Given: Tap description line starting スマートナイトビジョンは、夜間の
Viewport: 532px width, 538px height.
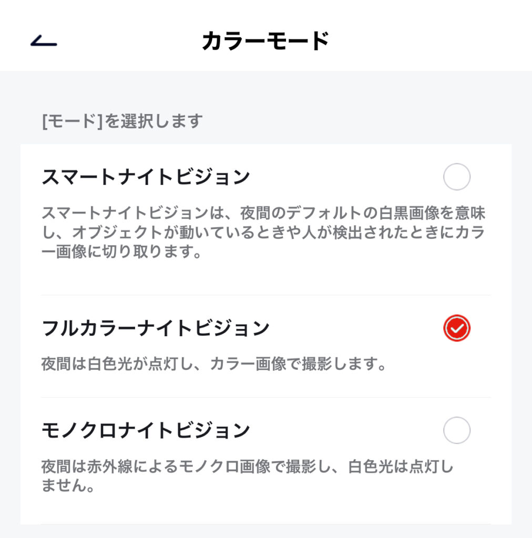Looking at the screenshot, I should [x=263, y=213].
